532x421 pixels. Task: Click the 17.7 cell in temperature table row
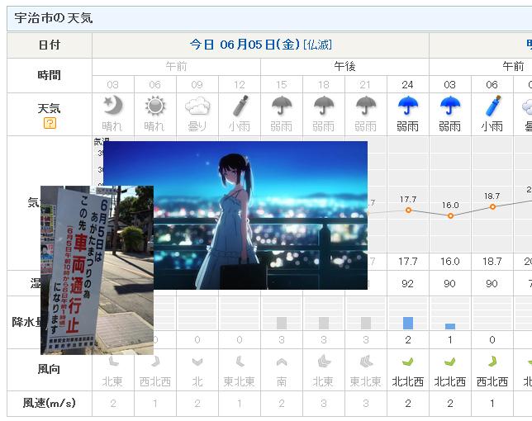tap(408, 262)
